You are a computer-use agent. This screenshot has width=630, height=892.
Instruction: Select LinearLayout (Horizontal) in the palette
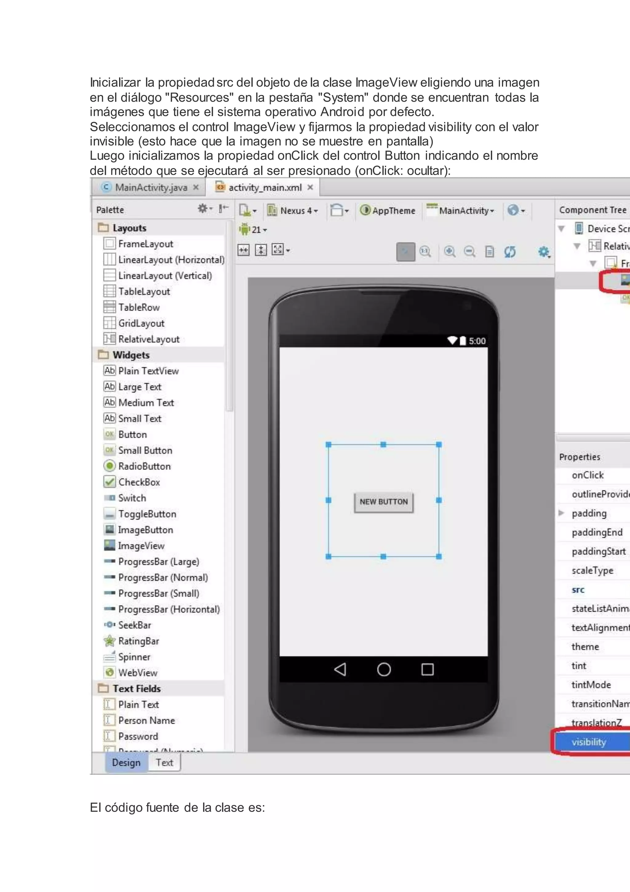coord(164,260)
